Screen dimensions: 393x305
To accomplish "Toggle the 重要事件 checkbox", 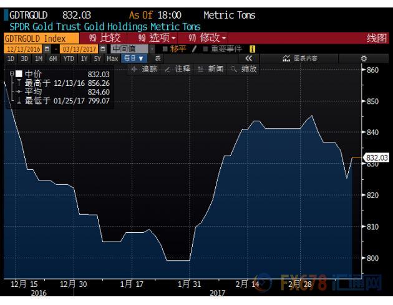I will coord(205,49).
